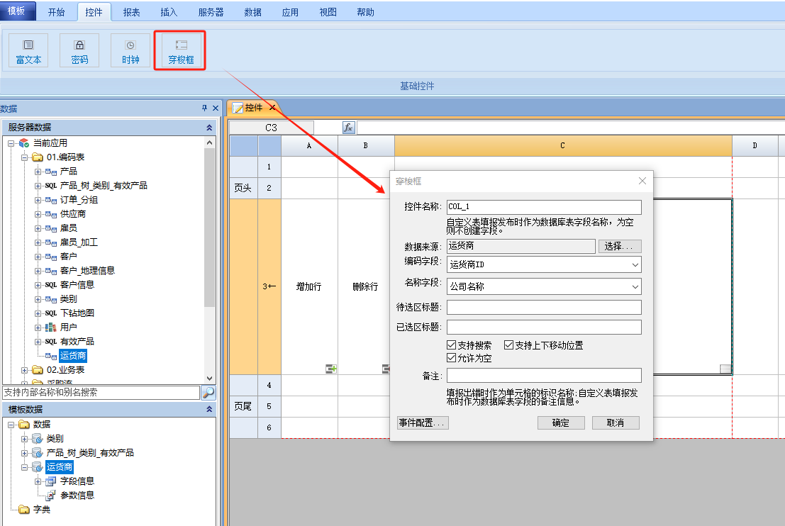
Task: Click the fx formula button
Action: click(x=348, y=128)
